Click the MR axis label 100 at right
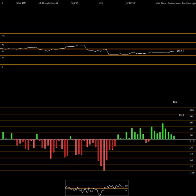196x196 pixels. point(192,110)
